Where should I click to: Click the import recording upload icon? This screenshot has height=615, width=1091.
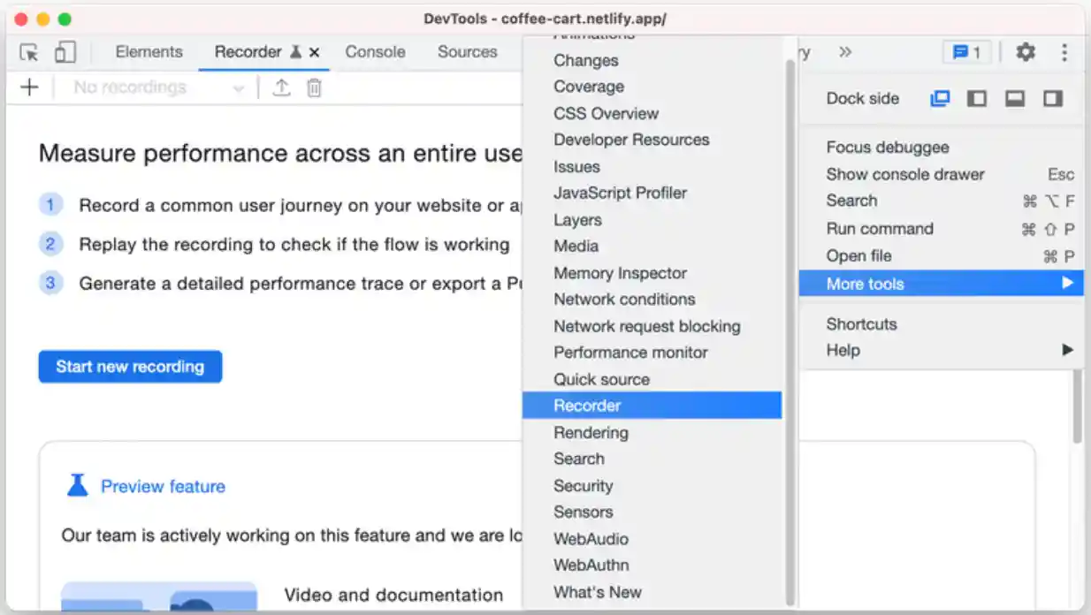(281, 87)
